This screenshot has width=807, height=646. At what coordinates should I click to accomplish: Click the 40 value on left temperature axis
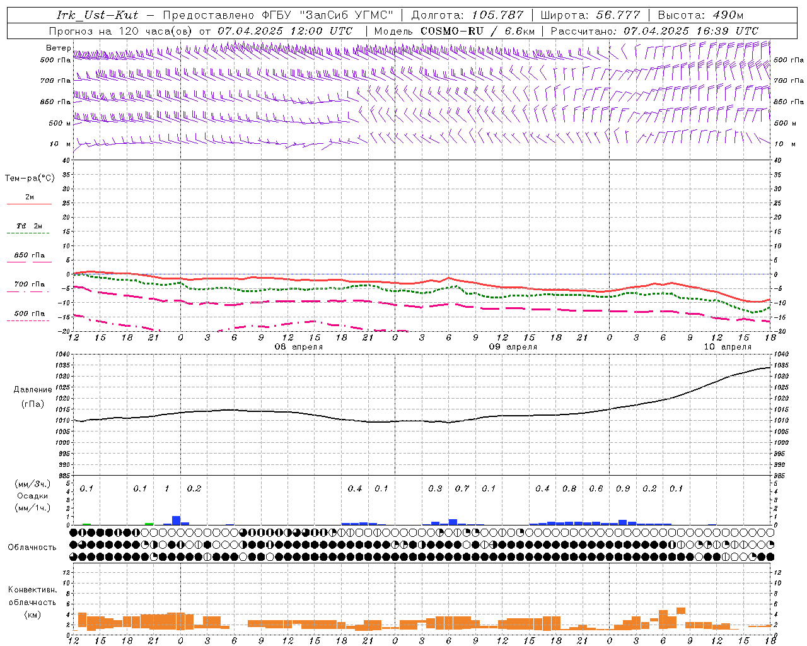66,160
